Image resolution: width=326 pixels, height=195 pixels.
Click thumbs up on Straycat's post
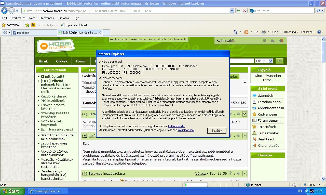click(x=238, y=173)
